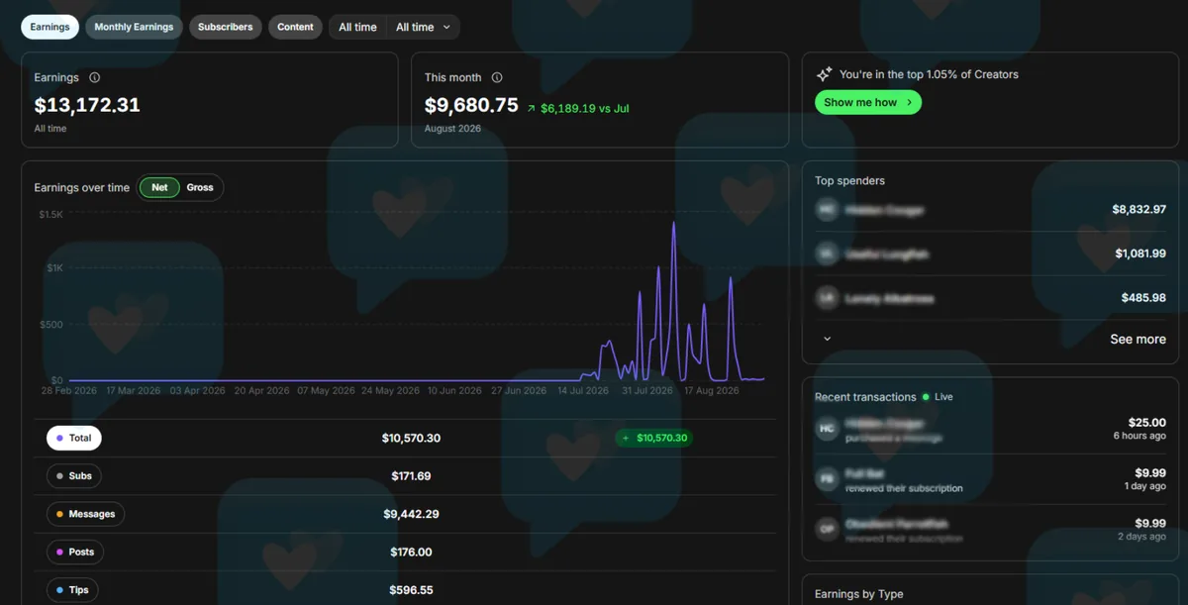The width and height of the screenshot is (1188, 605).
Task: Click the 6 hours ago timestamp
Action: click(x=1138, y=436)
